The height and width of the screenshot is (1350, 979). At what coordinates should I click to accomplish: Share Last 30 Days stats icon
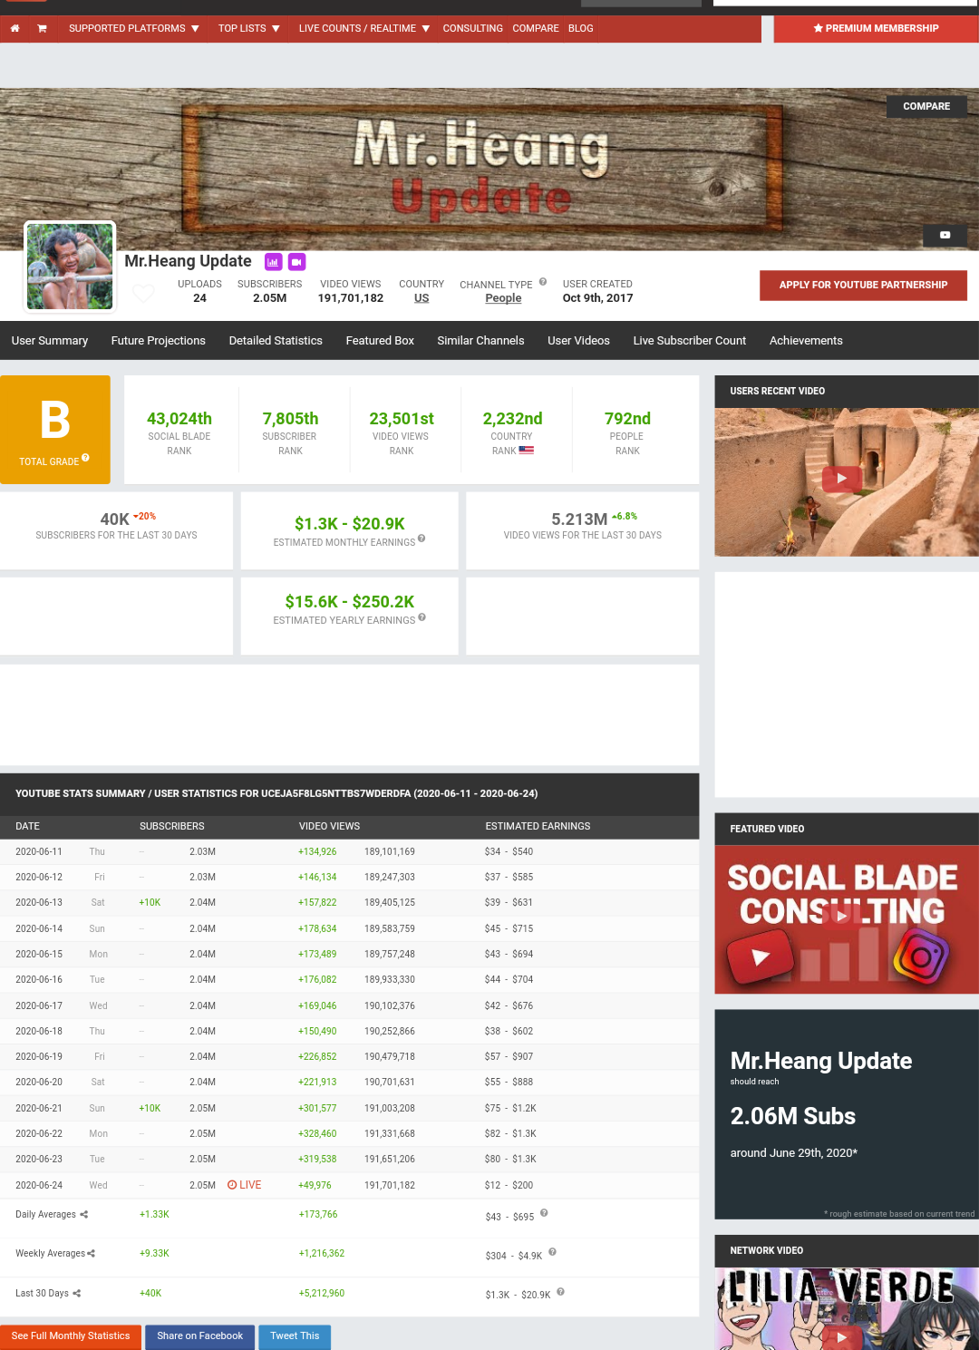coord(76,1294)
